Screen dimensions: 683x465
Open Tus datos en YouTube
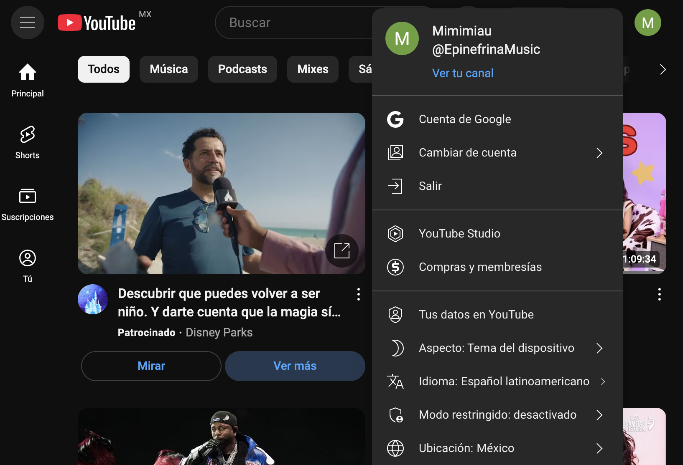point(497,315)
